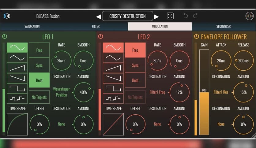Click Envelope second Amount knob 0%
The image size is (256, 148).
click(243, 124)
